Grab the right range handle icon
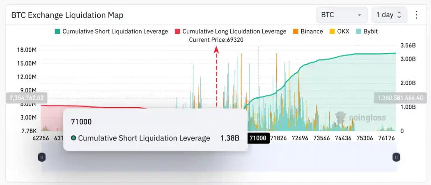Screen dimensions: 431x185 (396, 157)
